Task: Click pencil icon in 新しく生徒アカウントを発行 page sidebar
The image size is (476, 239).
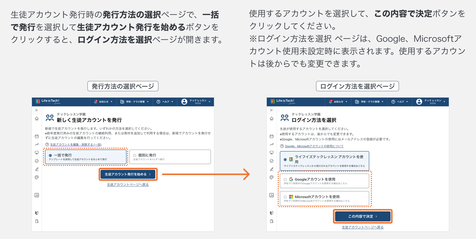Action: point(37,169)
